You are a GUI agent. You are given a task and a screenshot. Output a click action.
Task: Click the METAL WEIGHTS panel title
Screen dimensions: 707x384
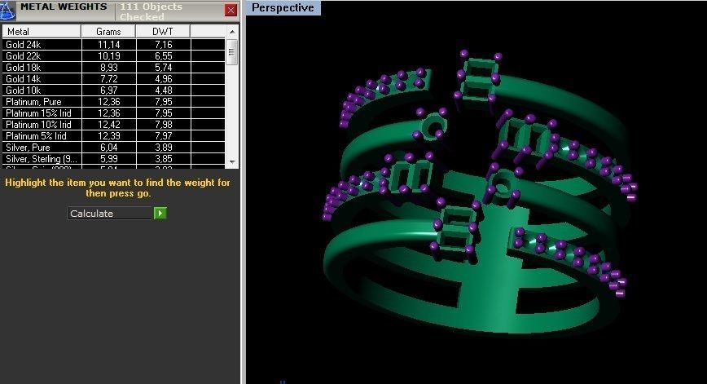point(64,7)
